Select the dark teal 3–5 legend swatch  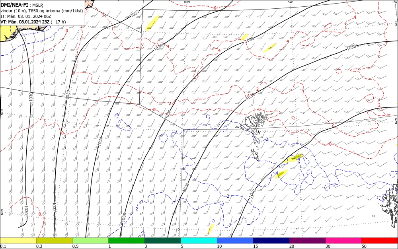tap(163, 241)
